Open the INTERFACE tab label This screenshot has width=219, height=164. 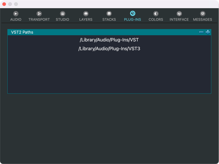coord(179,19)
